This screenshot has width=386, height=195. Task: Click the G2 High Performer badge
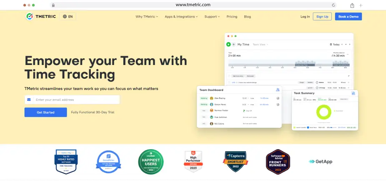pos(193,162)
